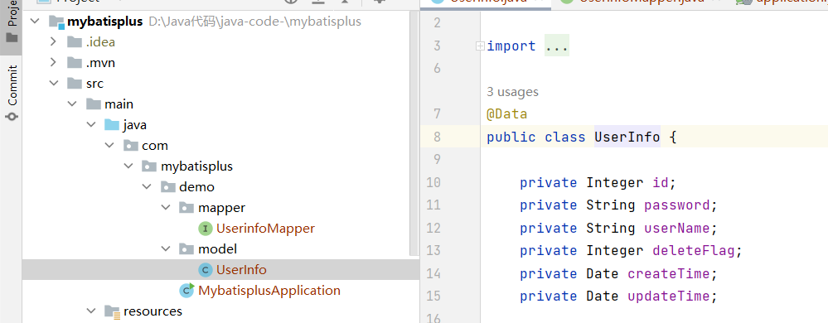Screen dimensions: 828x323
Task: Select the resources label in the tree
Action: point(153,311)
